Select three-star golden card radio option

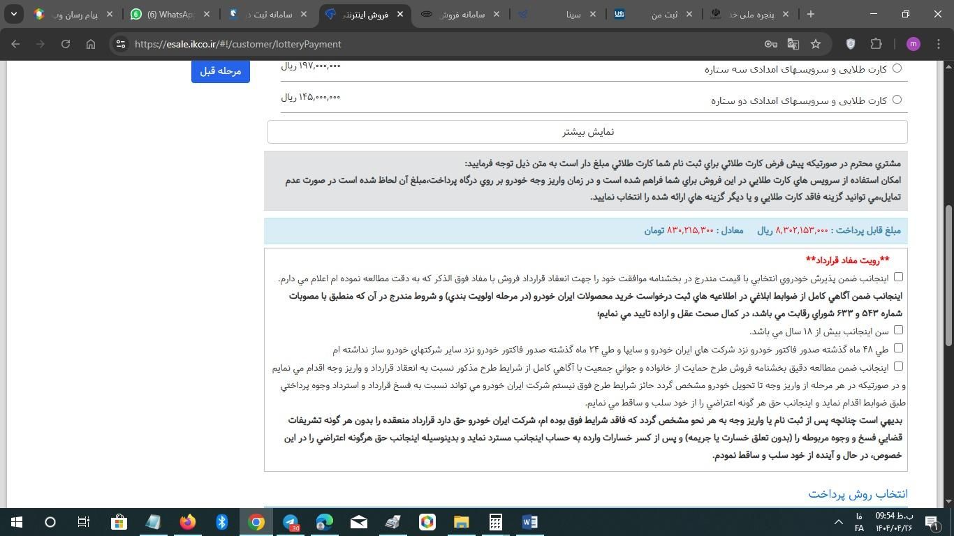coord(897,68)
